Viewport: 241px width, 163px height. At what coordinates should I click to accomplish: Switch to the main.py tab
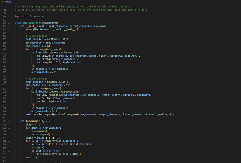click(x=6, y=2)
